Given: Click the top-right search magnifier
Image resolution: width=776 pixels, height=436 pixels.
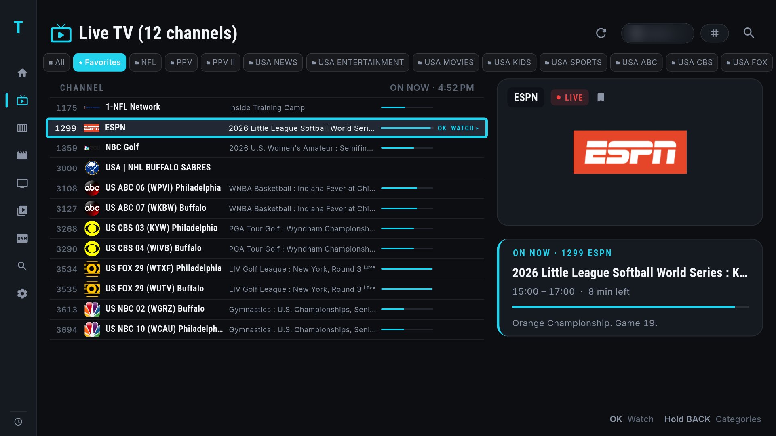Looking at the screenshot, I should [x=749, y=33].
